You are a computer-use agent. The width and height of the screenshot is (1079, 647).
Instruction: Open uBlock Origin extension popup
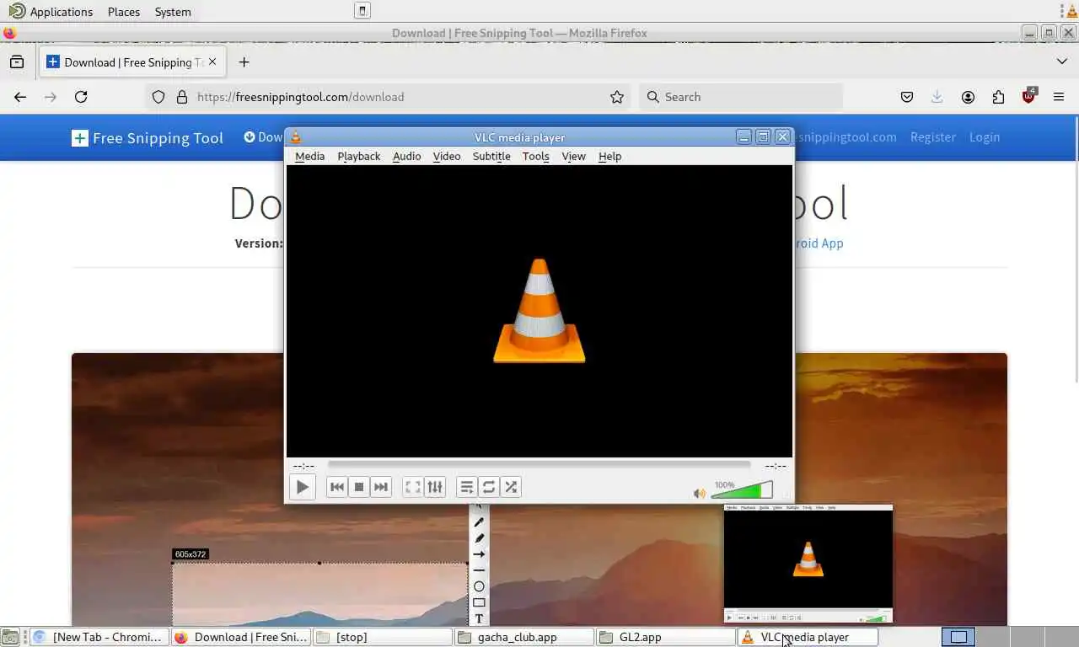coord(1028,97)
